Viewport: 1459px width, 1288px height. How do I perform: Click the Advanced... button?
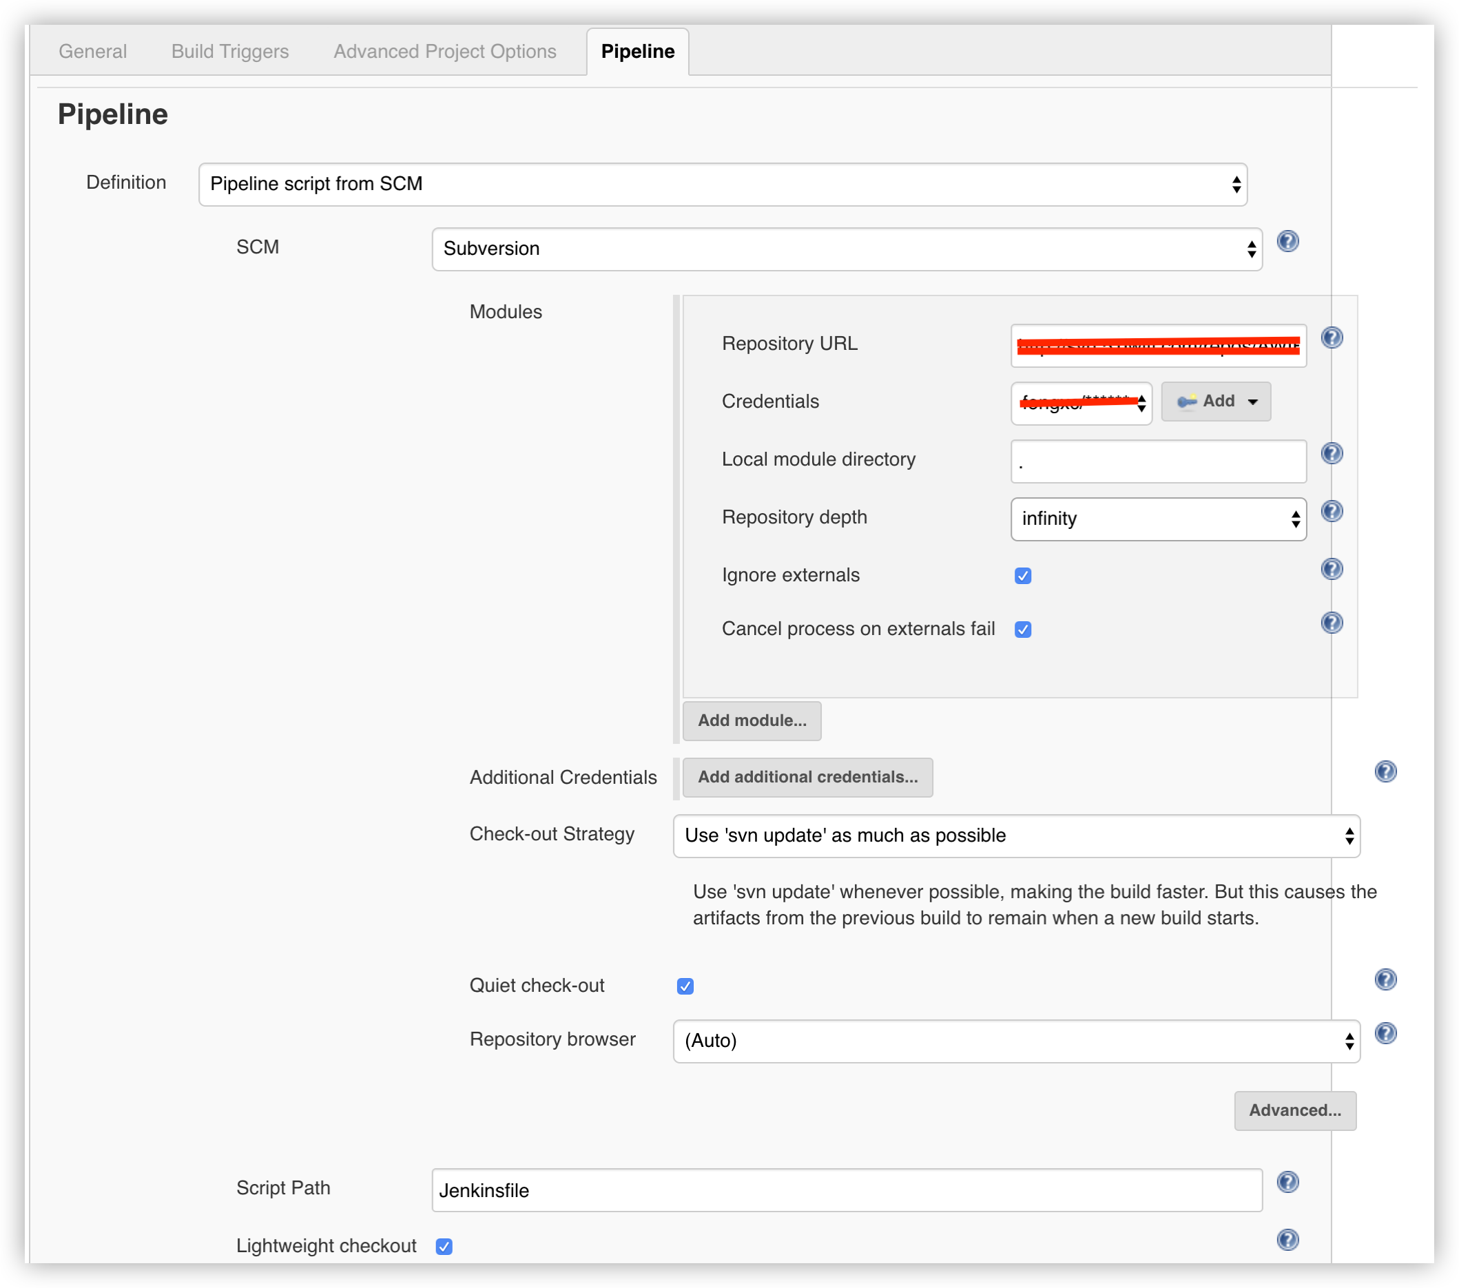click(x=1294, y=1110)
